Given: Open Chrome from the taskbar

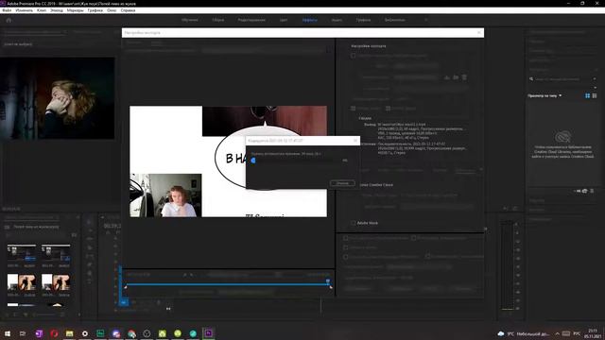Looking at the screenshot, I should click(x=131, y=333).
